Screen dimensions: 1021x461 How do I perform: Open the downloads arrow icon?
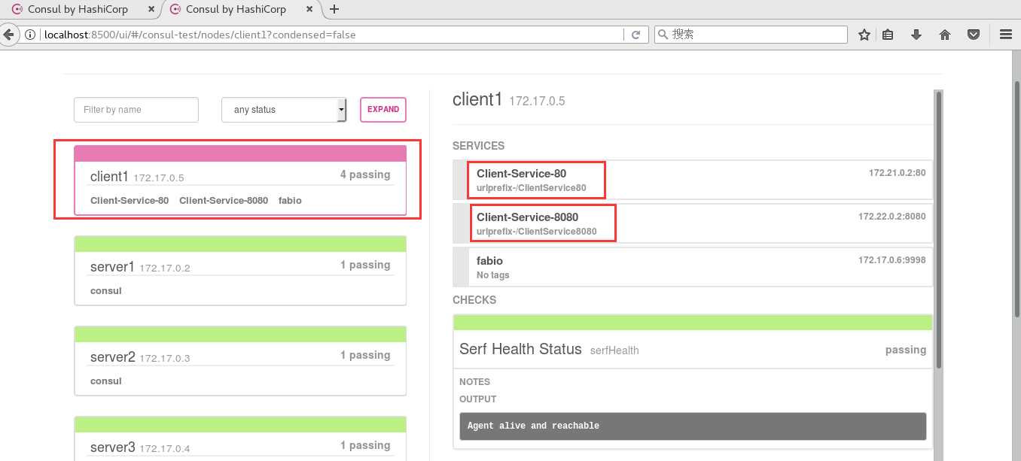tap(916, 35)
